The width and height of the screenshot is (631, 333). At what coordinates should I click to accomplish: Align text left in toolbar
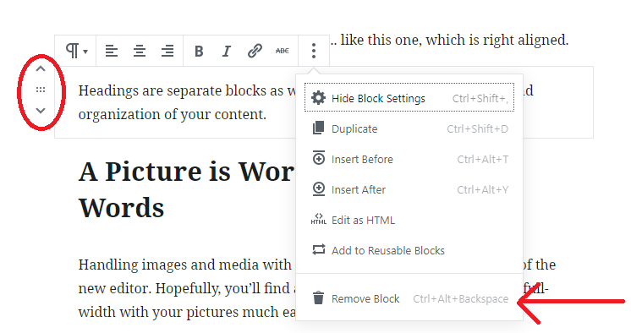(112, 51)
